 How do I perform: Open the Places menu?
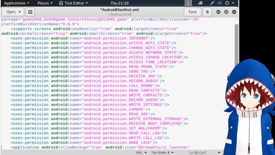tap(45, 3)
